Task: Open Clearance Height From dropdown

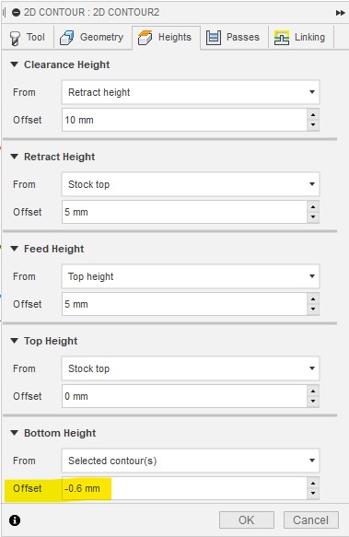Action: tap(191, 92)
